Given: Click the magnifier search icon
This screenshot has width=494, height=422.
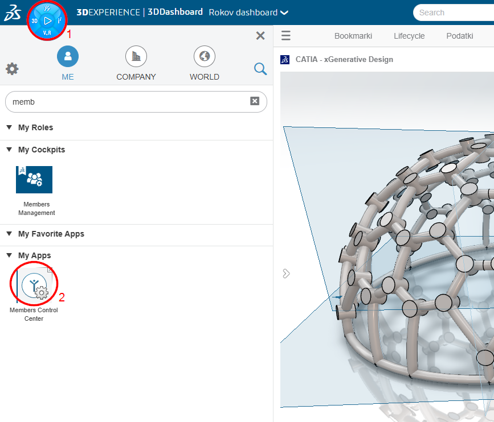Looking at the screenshot, I should (x=260, y=69).
